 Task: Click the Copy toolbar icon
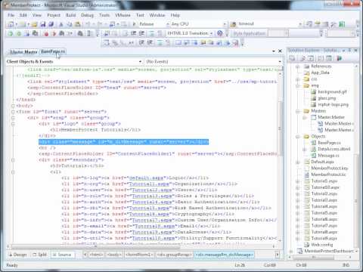click(x=70, y=24)
